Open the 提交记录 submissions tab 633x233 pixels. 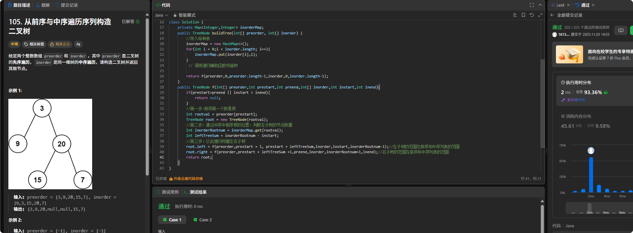[x=67, y=5]
